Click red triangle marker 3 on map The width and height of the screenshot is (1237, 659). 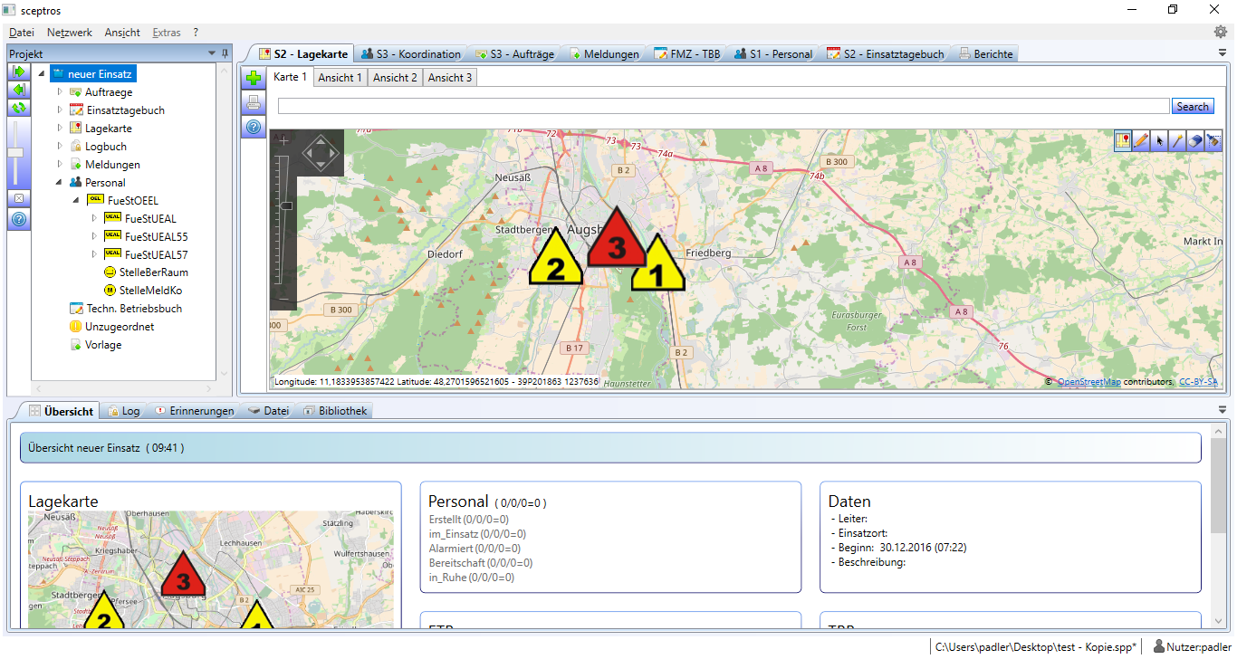(617, 238)
